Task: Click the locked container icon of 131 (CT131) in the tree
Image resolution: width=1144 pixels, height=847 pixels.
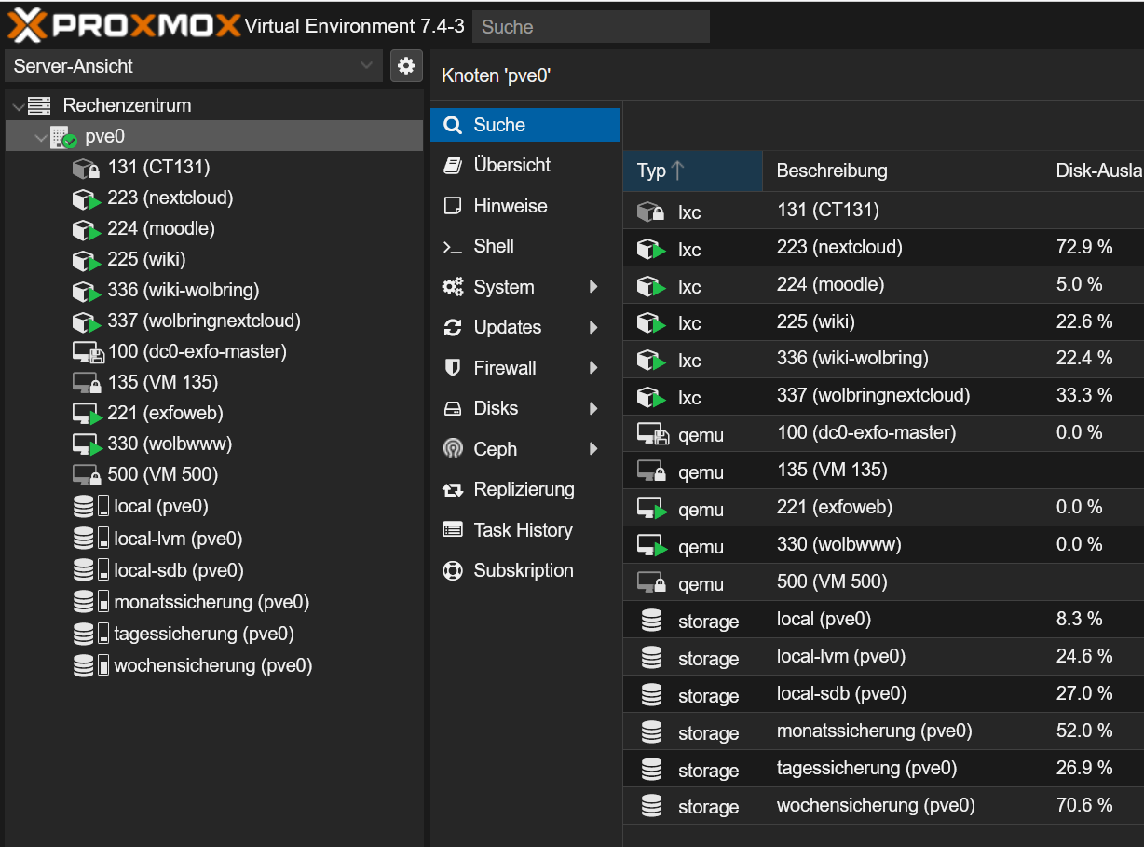Action: (x=86, y=168)
